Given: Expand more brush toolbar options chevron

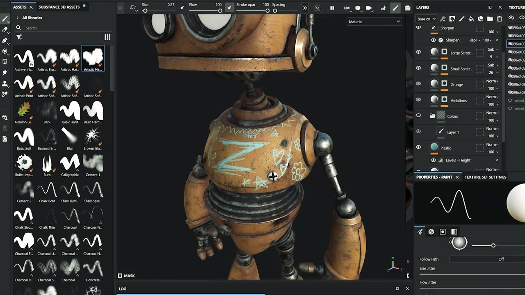Looking at the screenshot, I should pos(305,8).
